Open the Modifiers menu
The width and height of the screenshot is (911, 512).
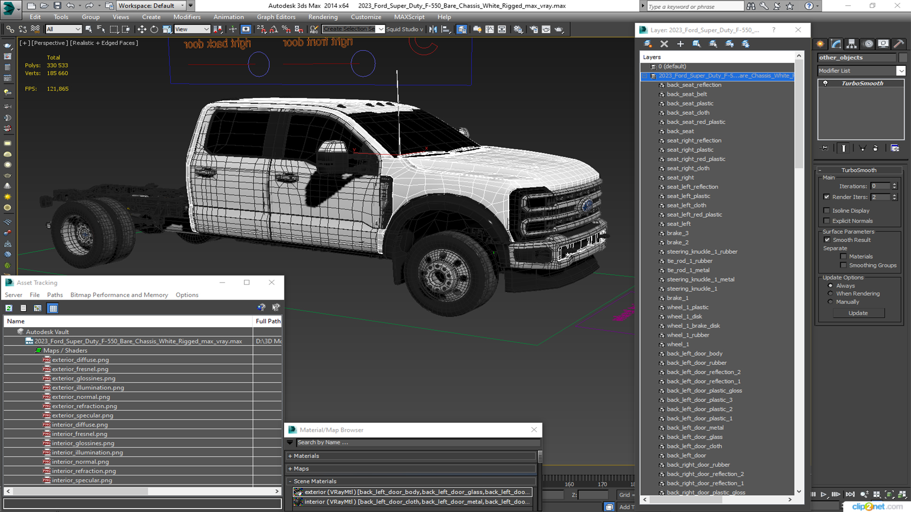point(187,17)
